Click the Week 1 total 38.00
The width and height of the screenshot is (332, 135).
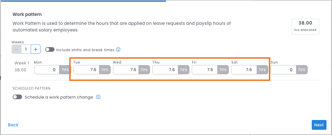point(20,70)
